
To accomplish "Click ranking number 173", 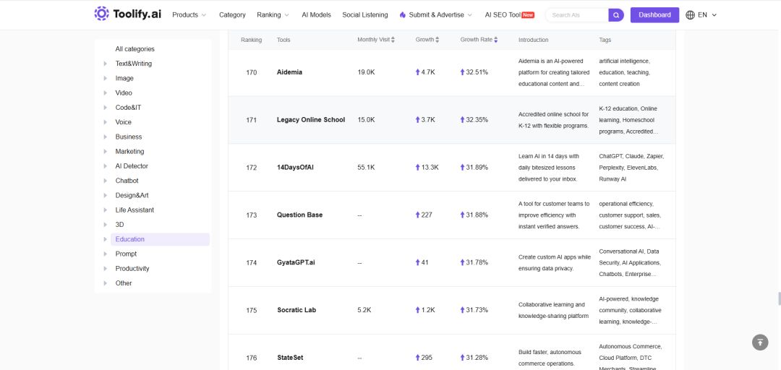I will point(252,215).
